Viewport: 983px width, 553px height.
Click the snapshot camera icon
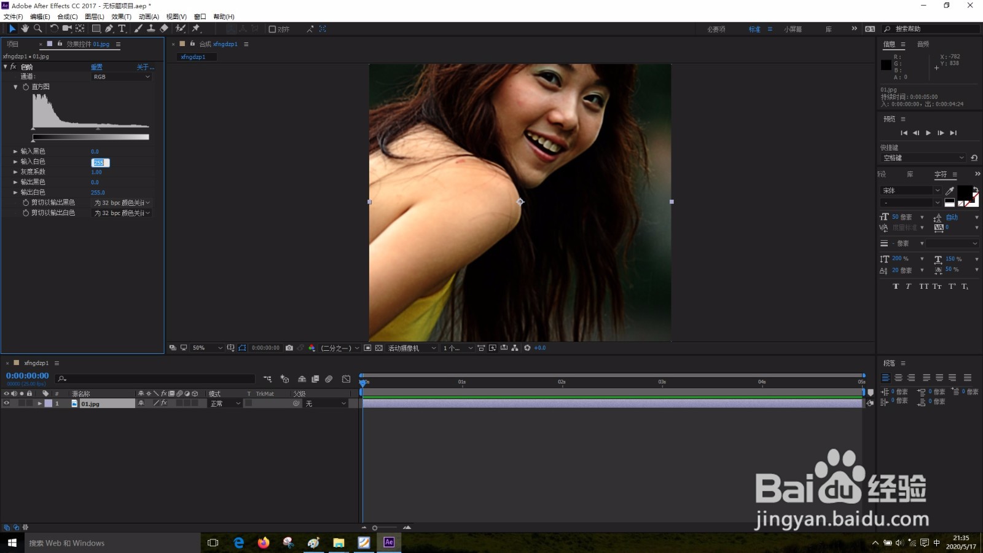pyautogui.click(x=289, y=348)
